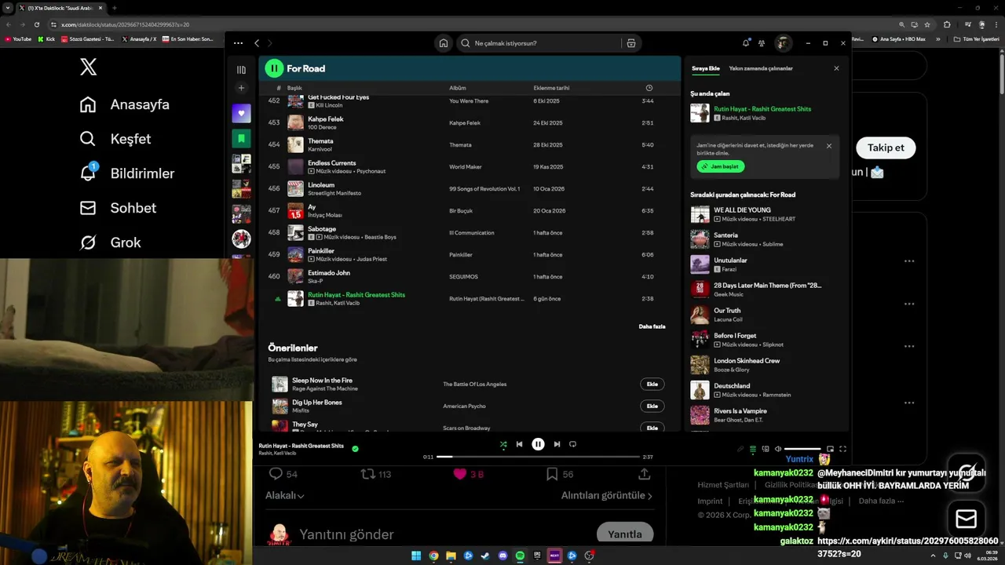
Task: Close the Spotify queue panel
Action: point(836,68)
